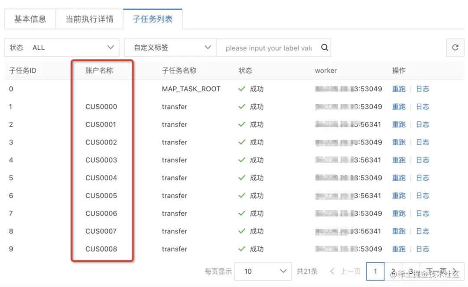Open the page size 10 dropdown
The height and width of the screenshot is (287, 468).
point(263,271)
